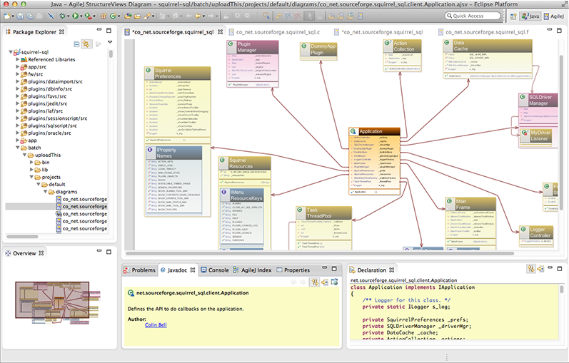This screenshot has height=363, width=569.
Task: Maximize the Package Explorer view
Action: 109,31
